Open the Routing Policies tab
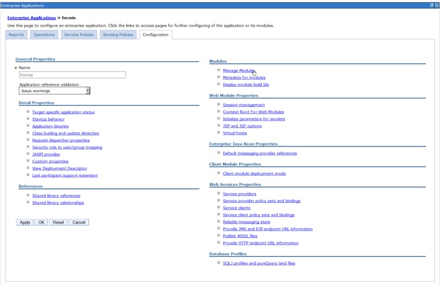Viewport: 441px width, 286px height. pos(118,35)
